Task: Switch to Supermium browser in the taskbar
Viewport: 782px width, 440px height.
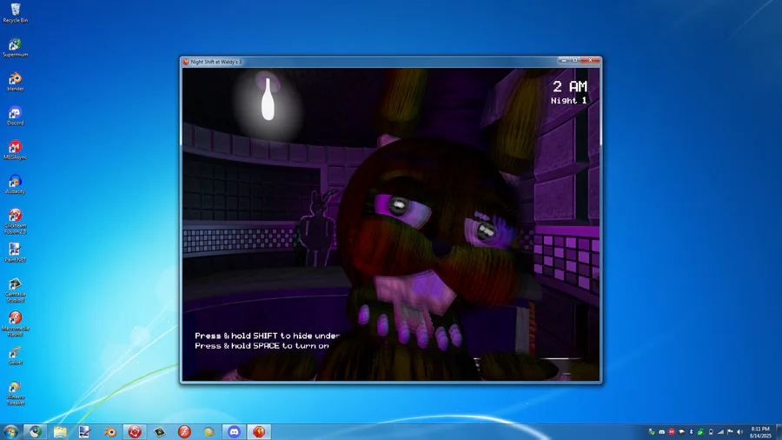Action: (35, 431)
